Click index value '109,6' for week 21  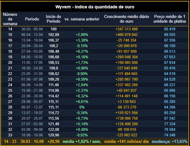(x=54, y=68)
